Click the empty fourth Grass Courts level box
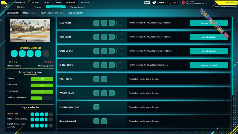Screen dimensions: 238x134 click(x=119, y=51)
